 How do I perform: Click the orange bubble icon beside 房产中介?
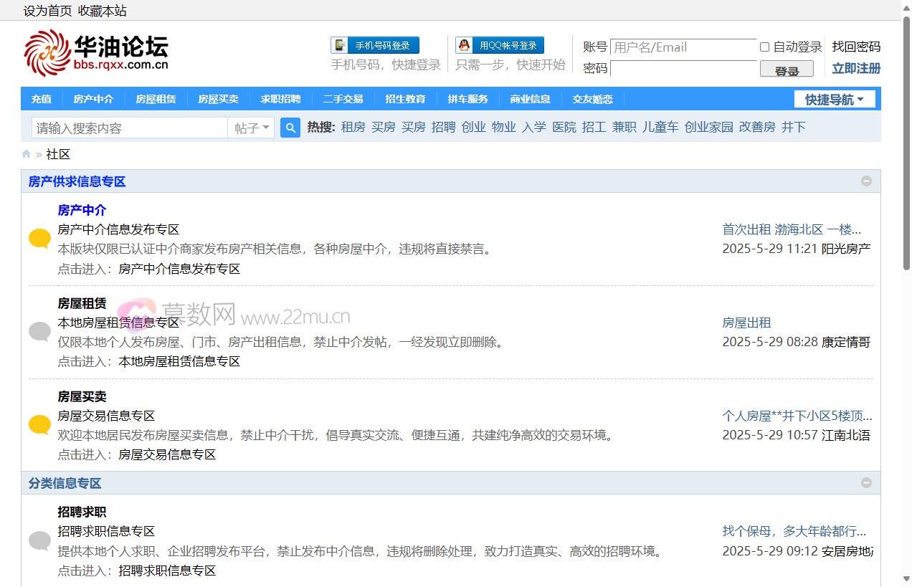(x=39, y=239)
